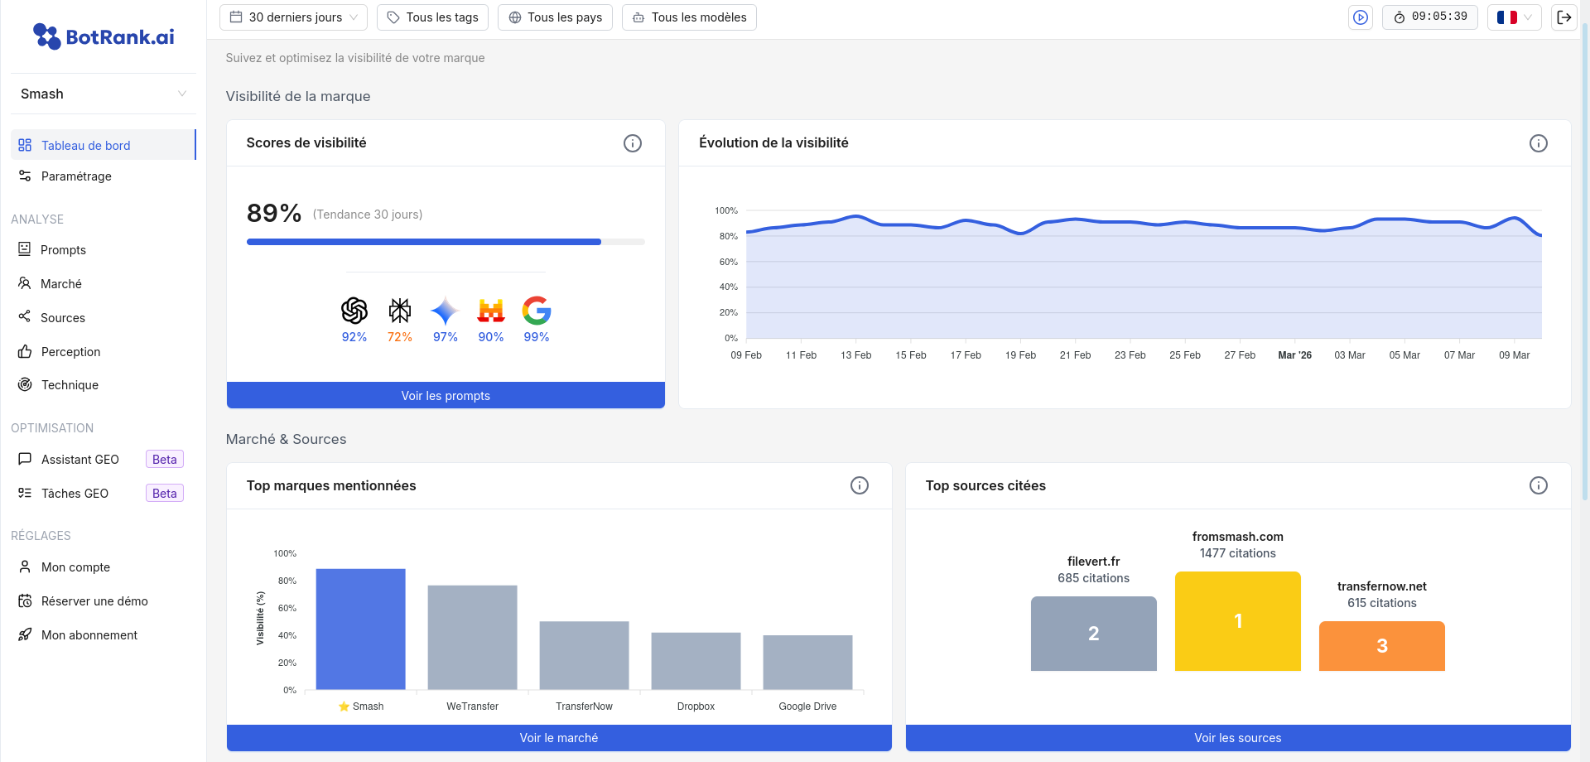The width and height of the screenshot is (1590, 762).
Task: Click the Voir les prompts button
Action: pos(446,395)
